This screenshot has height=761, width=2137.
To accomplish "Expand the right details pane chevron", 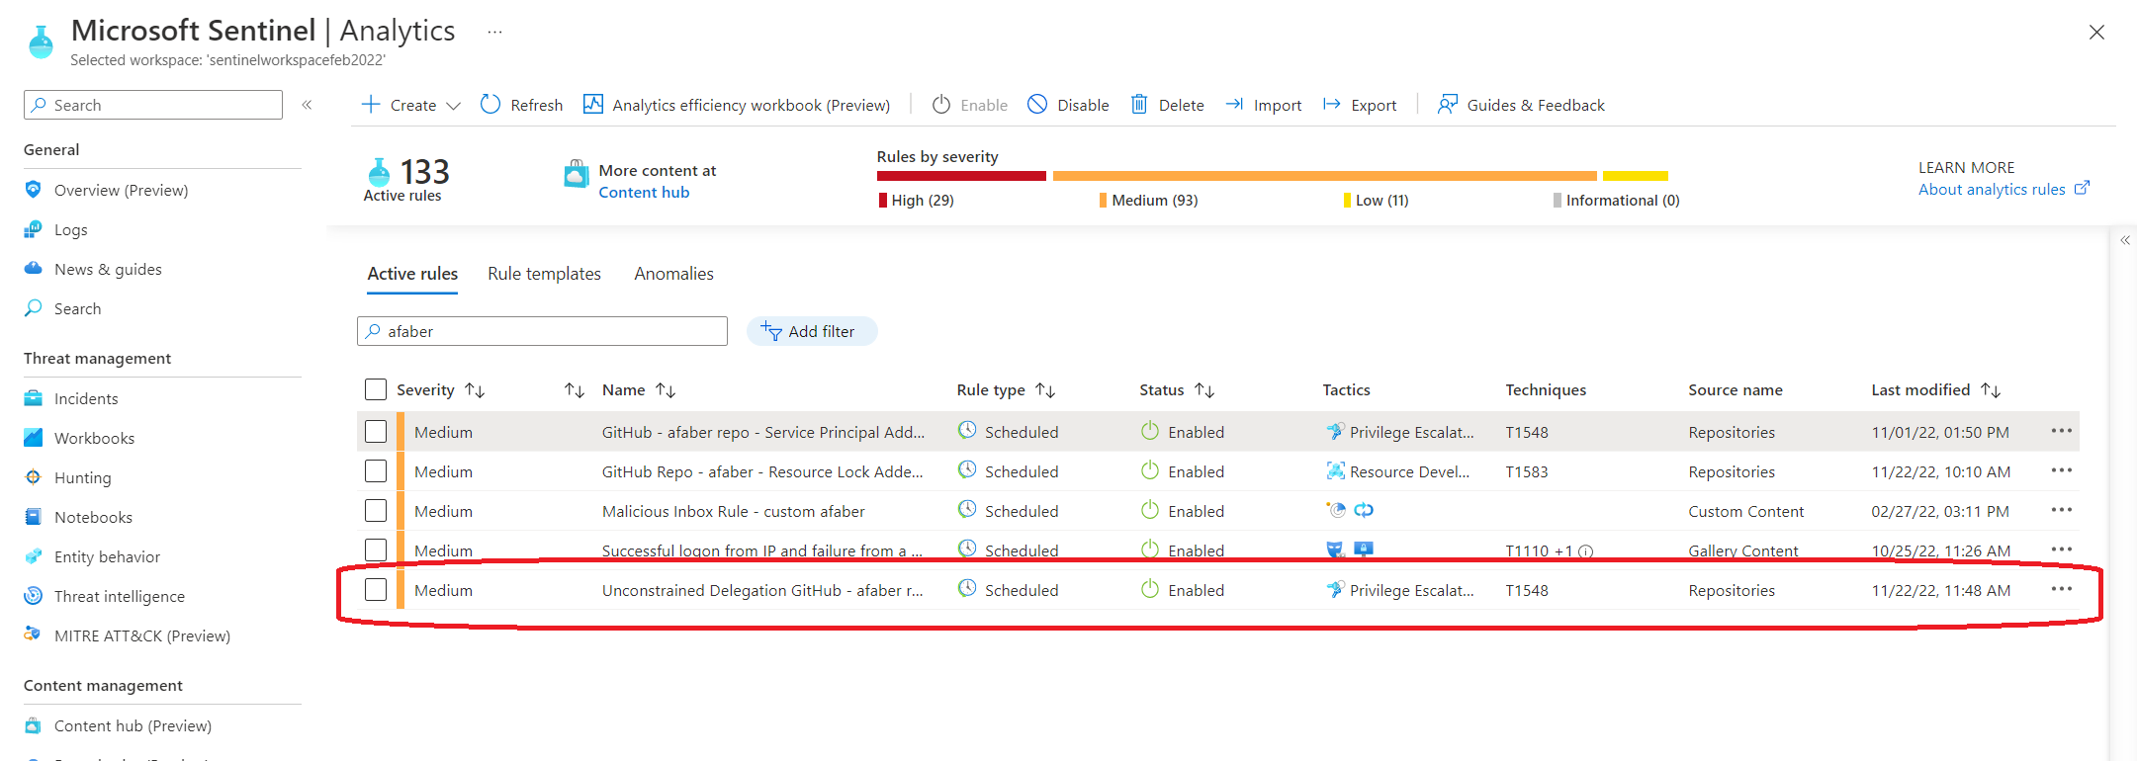I will click(x=2125, y=240).
